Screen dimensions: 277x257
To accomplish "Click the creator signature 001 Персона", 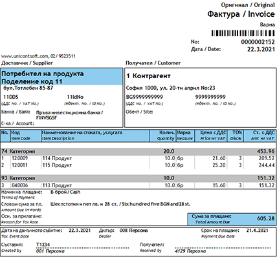I will click(x=50, y=251).
